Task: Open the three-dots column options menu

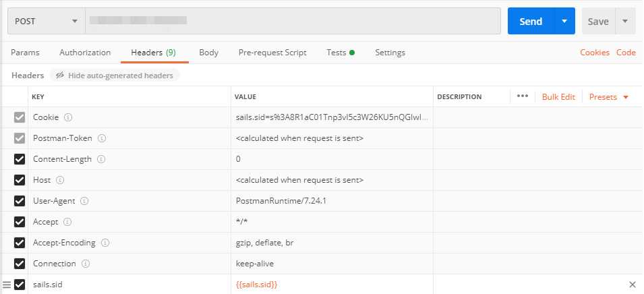Action: click(522, 96)
